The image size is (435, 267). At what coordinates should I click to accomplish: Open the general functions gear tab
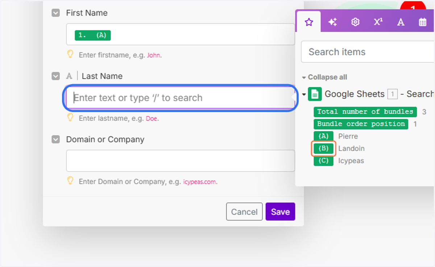(355, 22)
